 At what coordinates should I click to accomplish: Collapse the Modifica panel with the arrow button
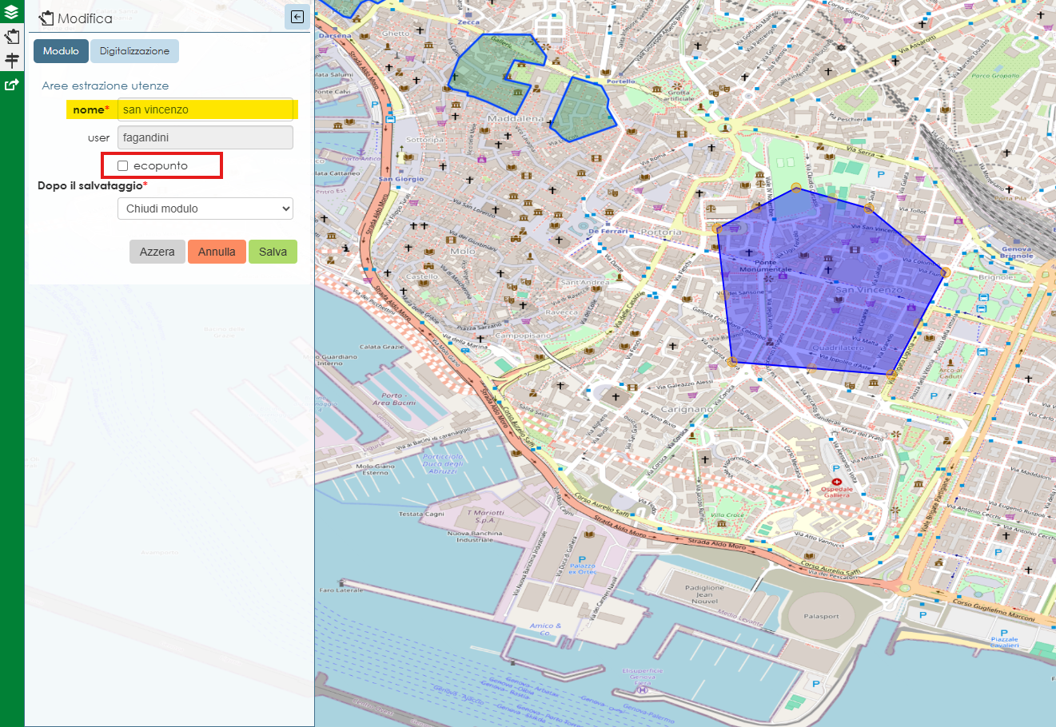click(x=297, y=17)
